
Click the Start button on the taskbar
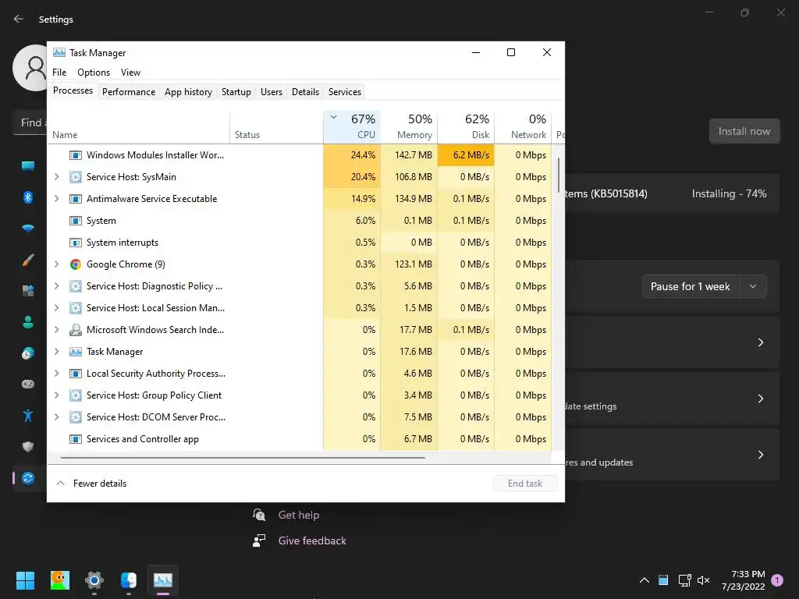pos(25,580)
